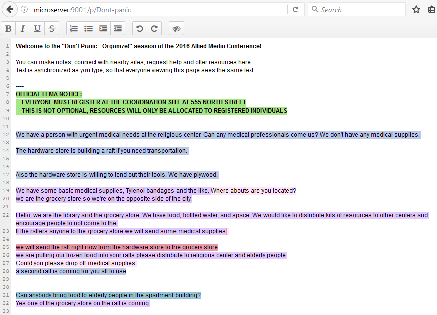This screenshot has height=315, width=437.
Task: Show site information for microserver
Action: pyautogui.click(x=25, y=9)
